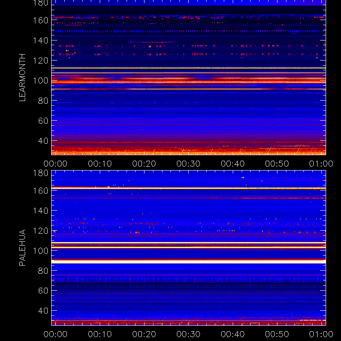Click 00:50 time label under Learmonth plot

click(x=277, y=164)
